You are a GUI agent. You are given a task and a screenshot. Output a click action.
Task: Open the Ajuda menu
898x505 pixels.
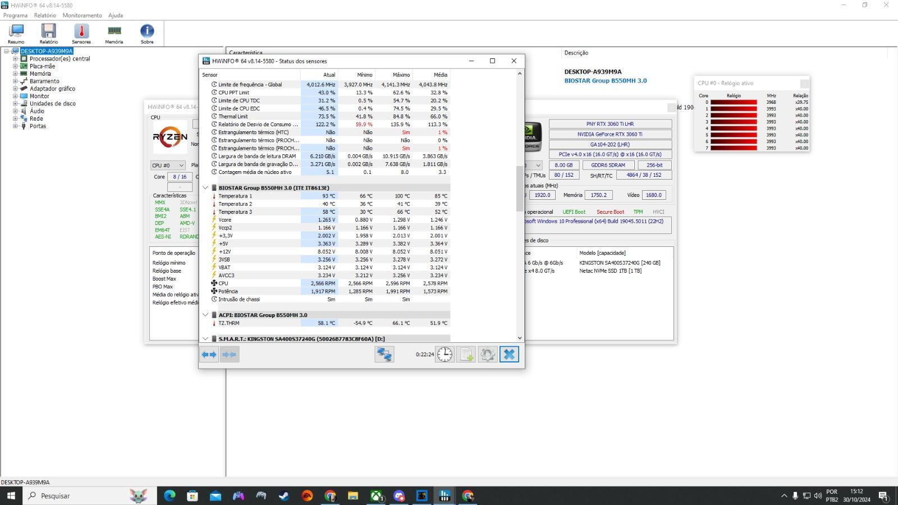point(116,15)
